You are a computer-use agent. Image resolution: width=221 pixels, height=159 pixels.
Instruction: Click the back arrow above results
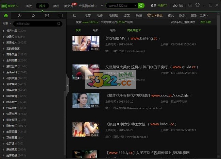(74, 16)
